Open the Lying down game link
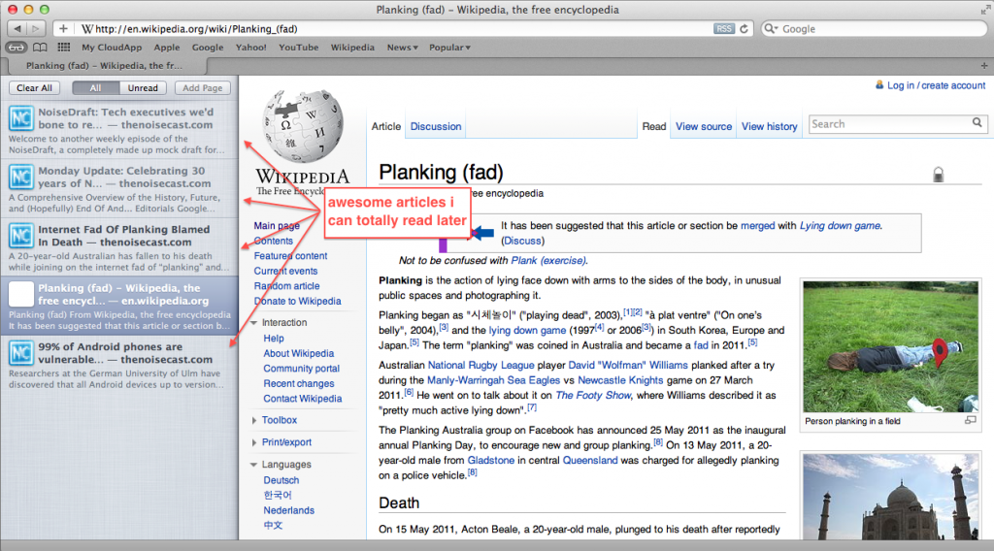This screenshot has height=551, width=994. click(x=840, y=225)
